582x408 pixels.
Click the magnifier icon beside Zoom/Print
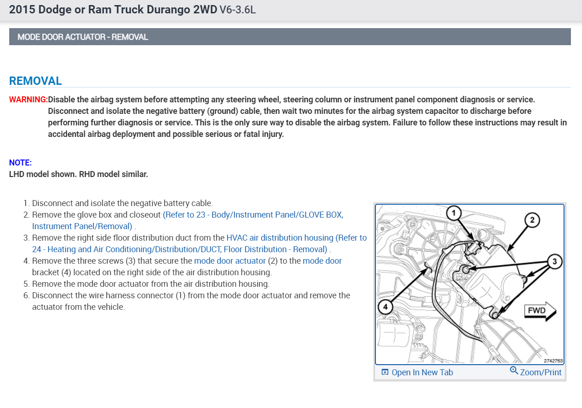click(514, 371)
